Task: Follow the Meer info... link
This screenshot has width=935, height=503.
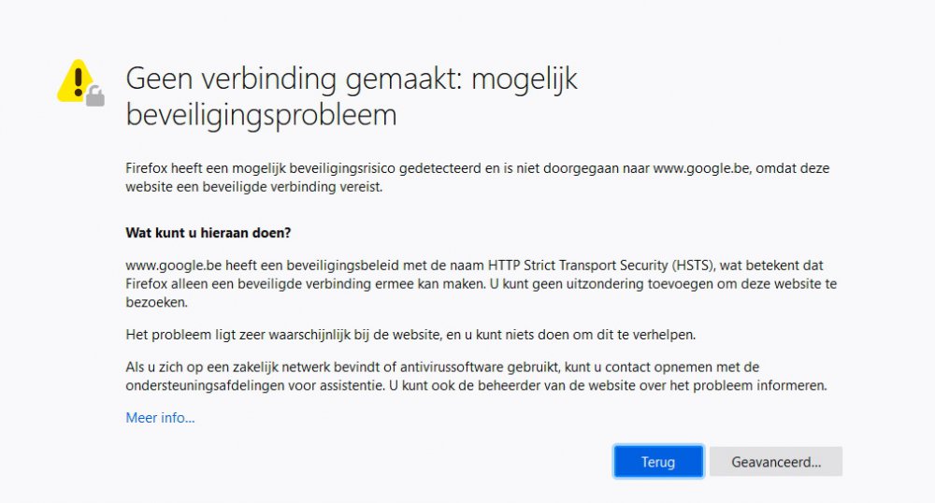Action: tap(160, 418)
